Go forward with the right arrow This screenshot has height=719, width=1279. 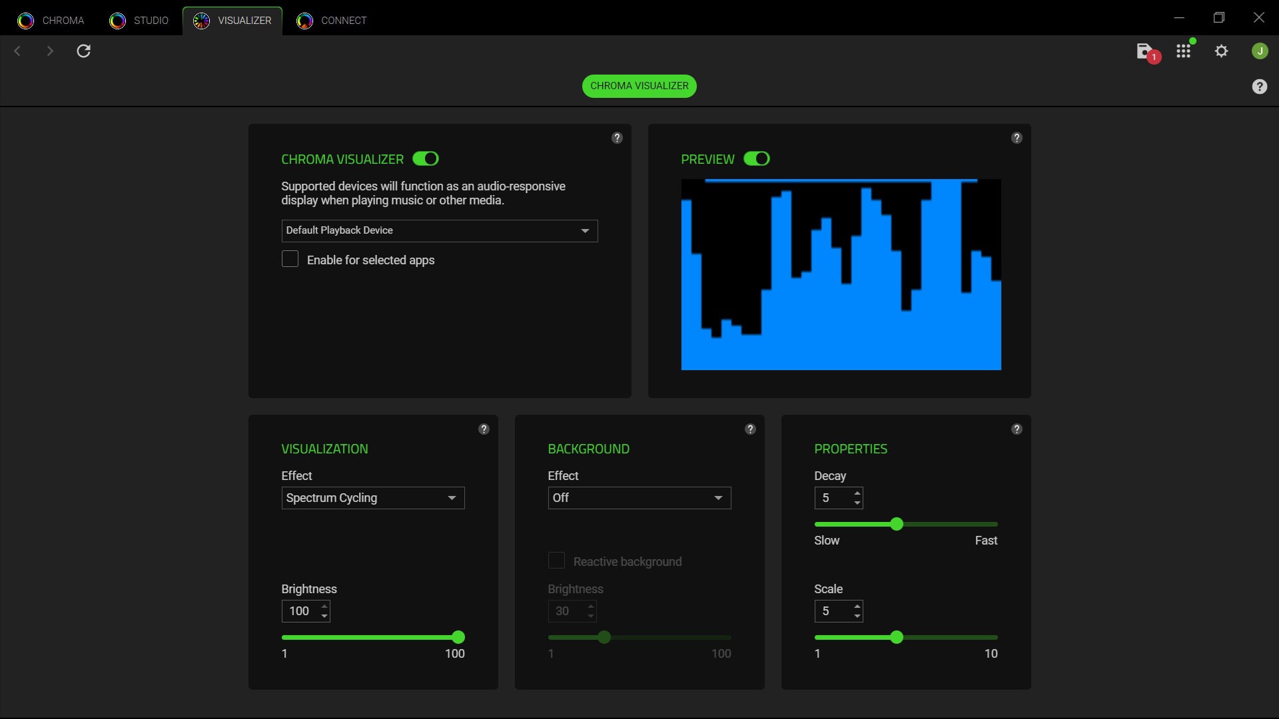click(50, 51)
